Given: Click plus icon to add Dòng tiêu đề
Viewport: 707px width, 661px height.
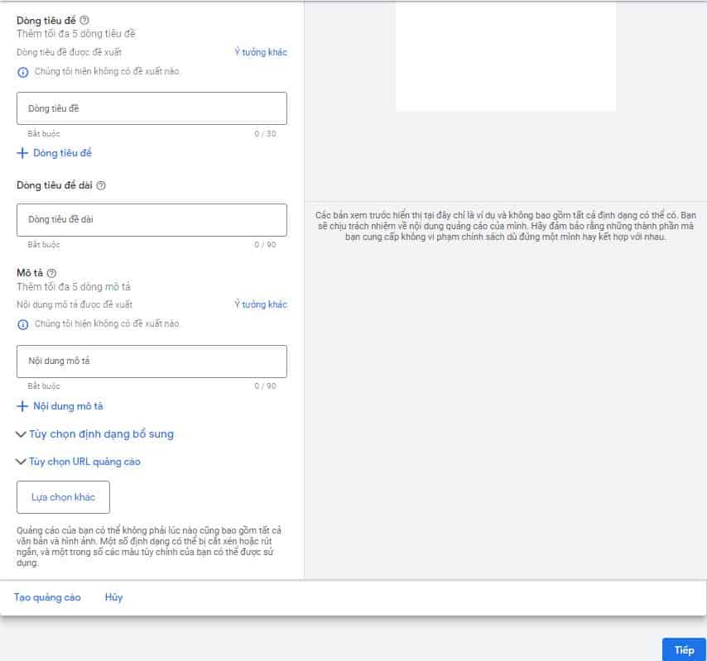Looking at the screenshot, I should tap(22, 153).
